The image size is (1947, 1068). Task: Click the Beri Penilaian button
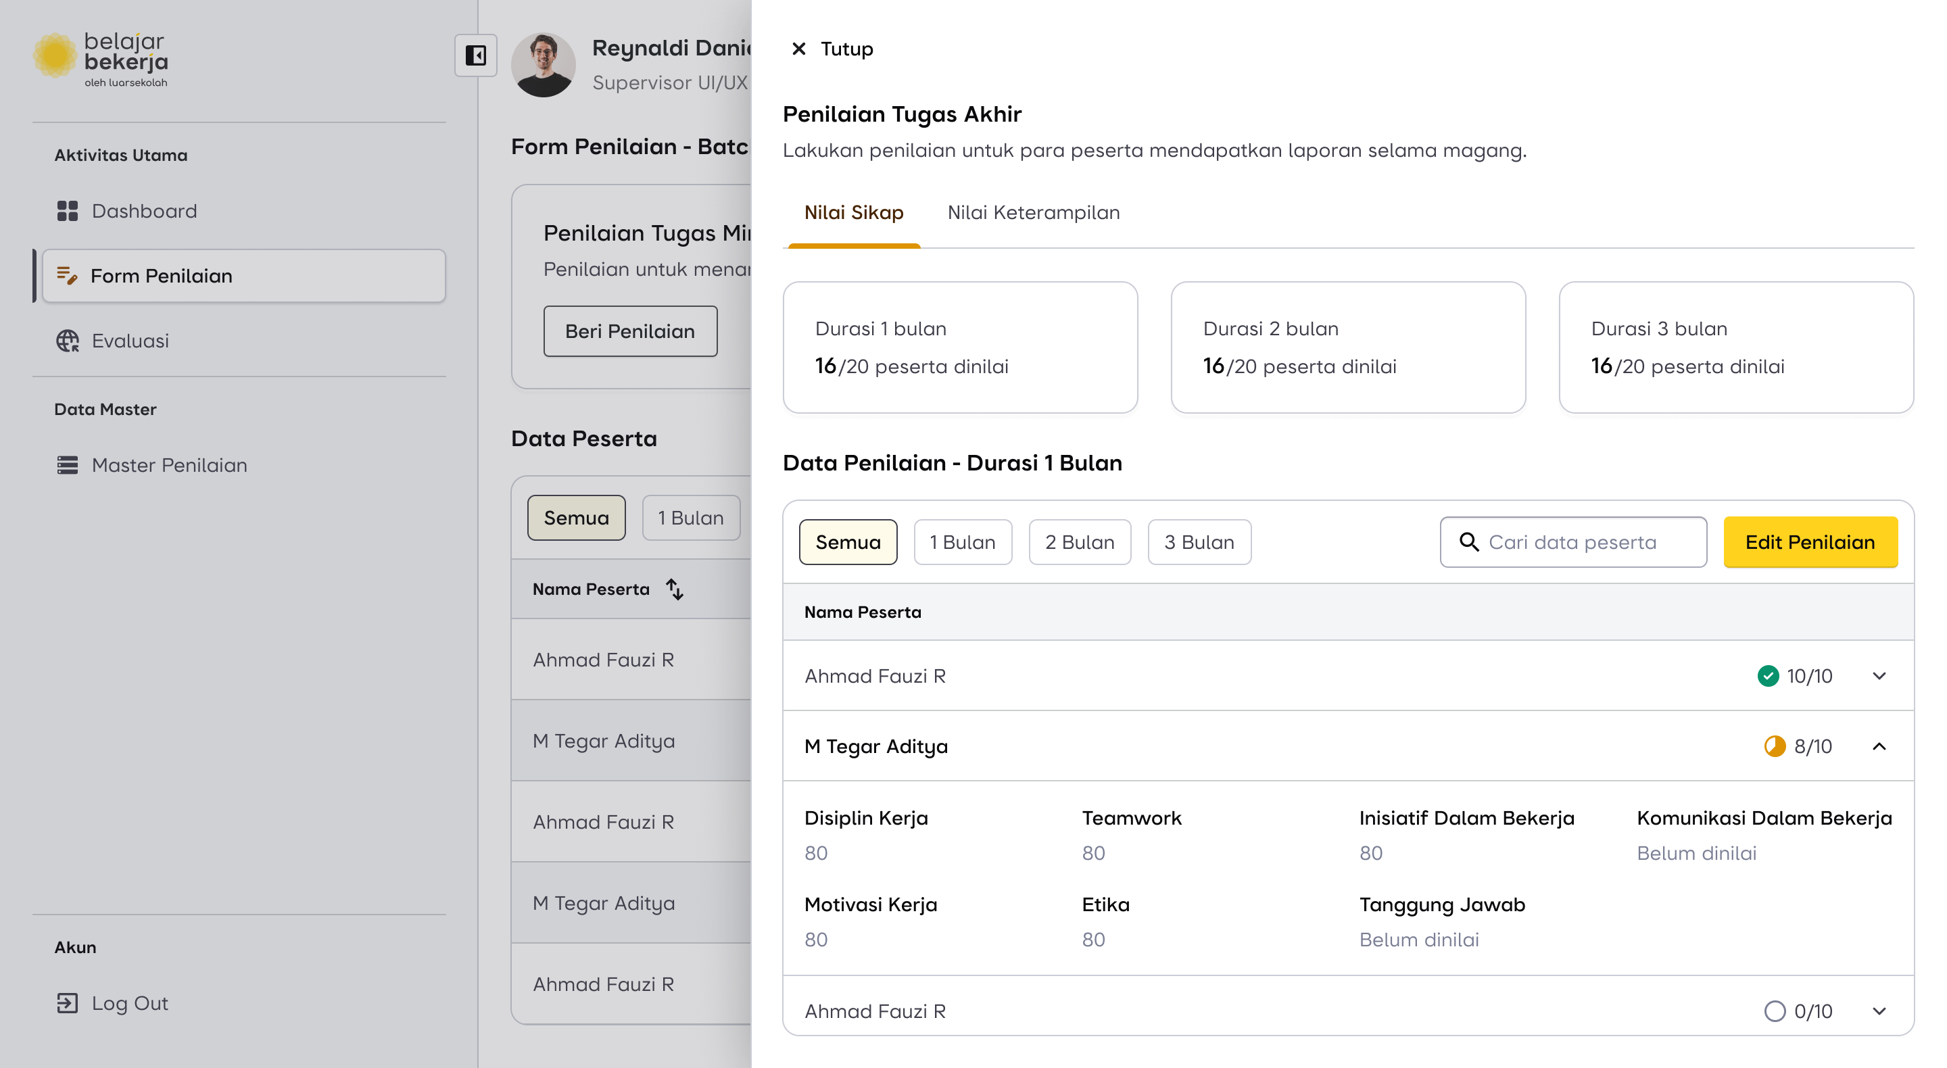click(x=629, y=331)
